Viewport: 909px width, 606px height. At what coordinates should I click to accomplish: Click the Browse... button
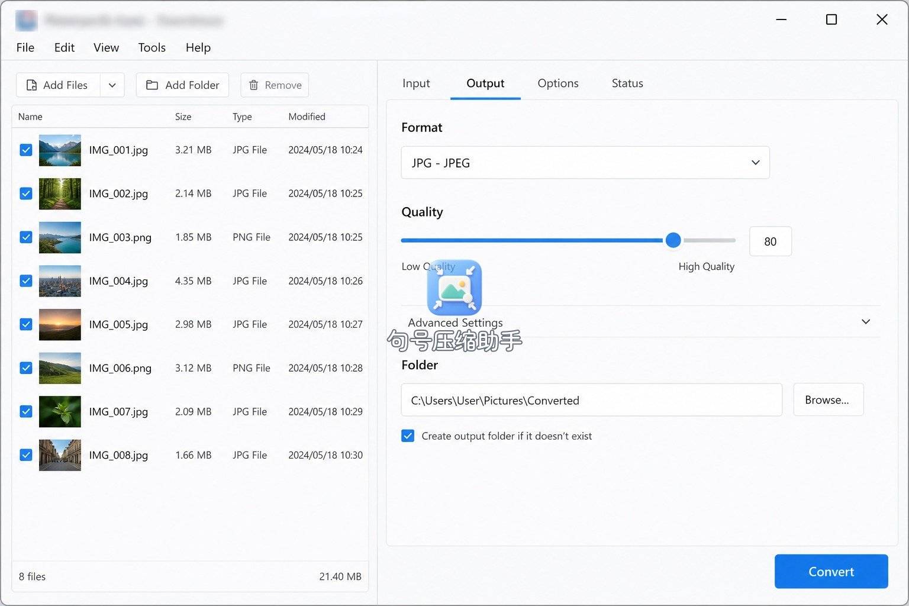tap(828, 400)
